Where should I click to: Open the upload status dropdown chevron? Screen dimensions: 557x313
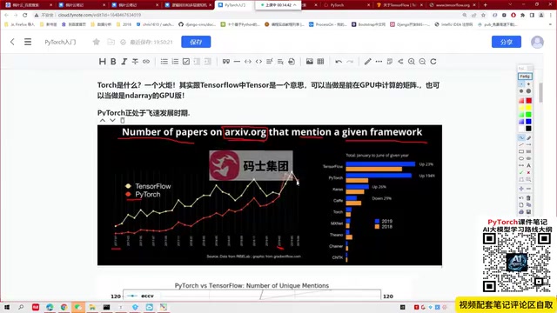click(294, 5)
